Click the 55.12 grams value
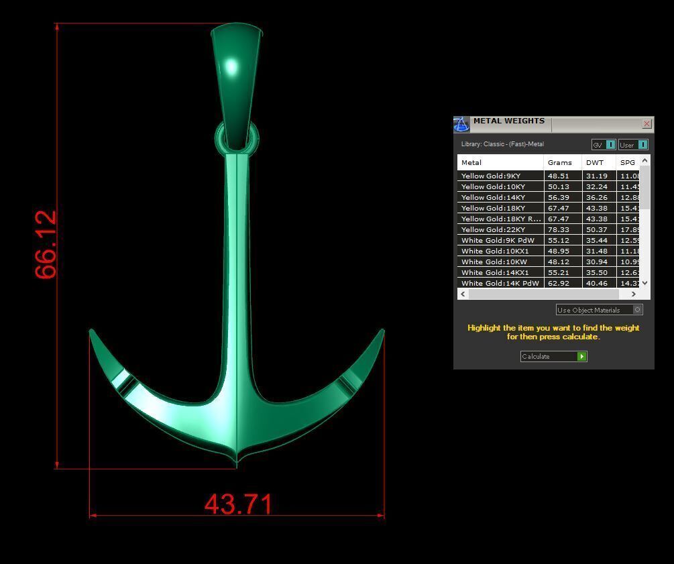674x564 pixels. click(x=559, y=240)
